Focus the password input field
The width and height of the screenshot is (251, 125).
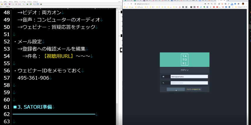pos(189,83)
